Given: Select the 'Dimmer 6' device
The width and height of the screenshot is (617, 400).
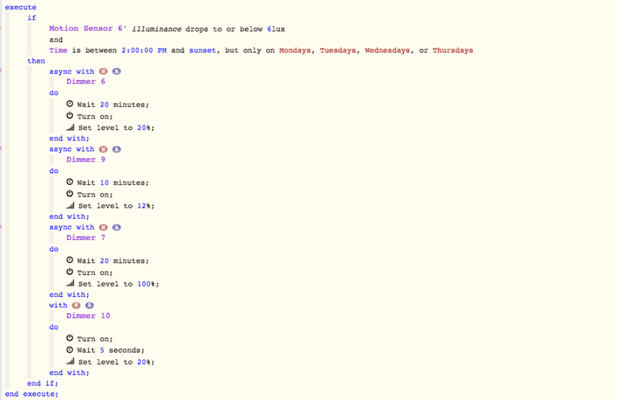Looking at the screenshot, I should (x=86, y=81).
